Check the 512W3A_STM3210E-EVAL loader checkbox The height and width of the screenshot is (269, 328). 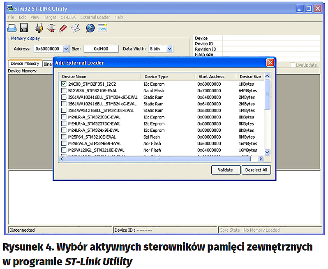point(64,91)
